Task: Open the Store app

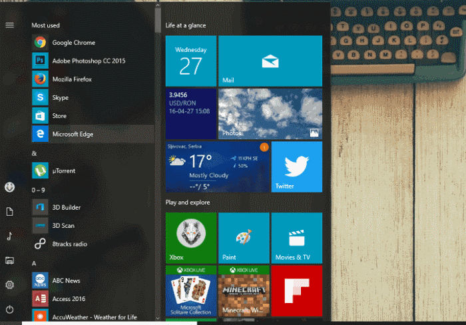Action: (93, 116)
